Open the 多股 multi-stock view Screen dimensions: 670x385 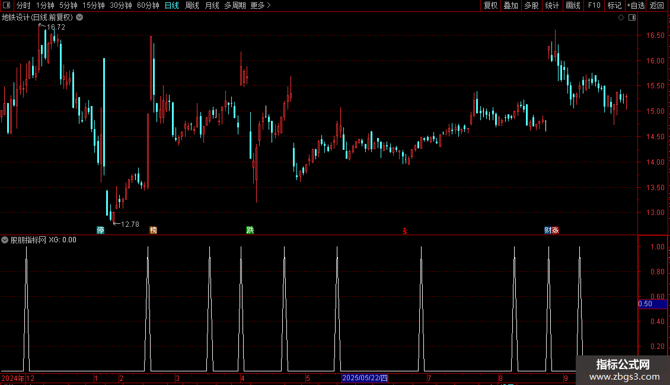coord(531,5)
